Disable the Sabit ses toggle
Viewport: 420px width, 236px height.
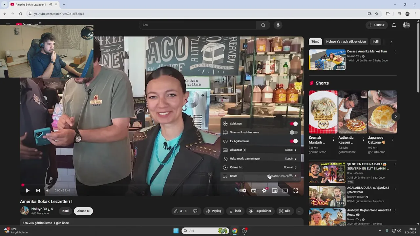294,124
